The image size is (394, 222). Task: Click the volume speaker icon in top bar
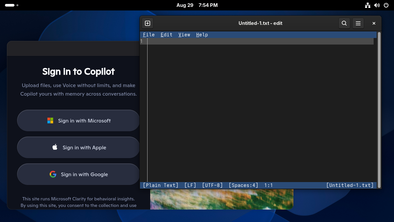pyautogui.click(x=377, y=5)
